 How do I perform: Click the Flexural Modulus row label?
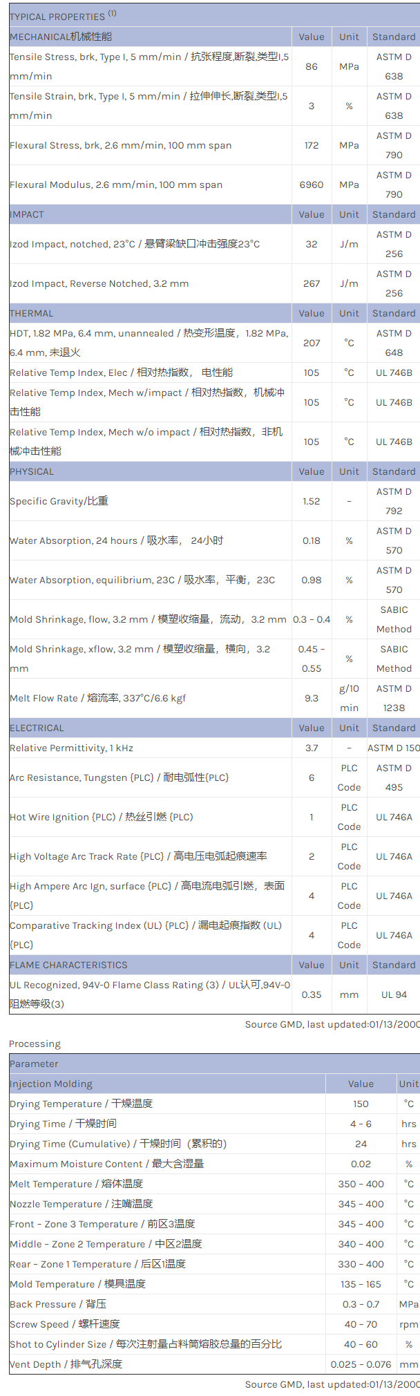point(116,185)
